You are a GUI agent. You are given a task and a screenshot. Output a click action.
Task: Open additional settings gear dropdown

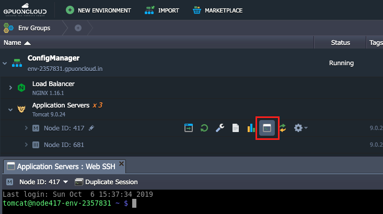click(300, 128)
